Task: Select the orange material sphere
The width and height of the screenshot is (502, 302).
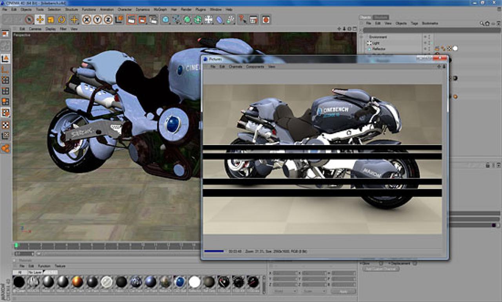Action: 77,282
